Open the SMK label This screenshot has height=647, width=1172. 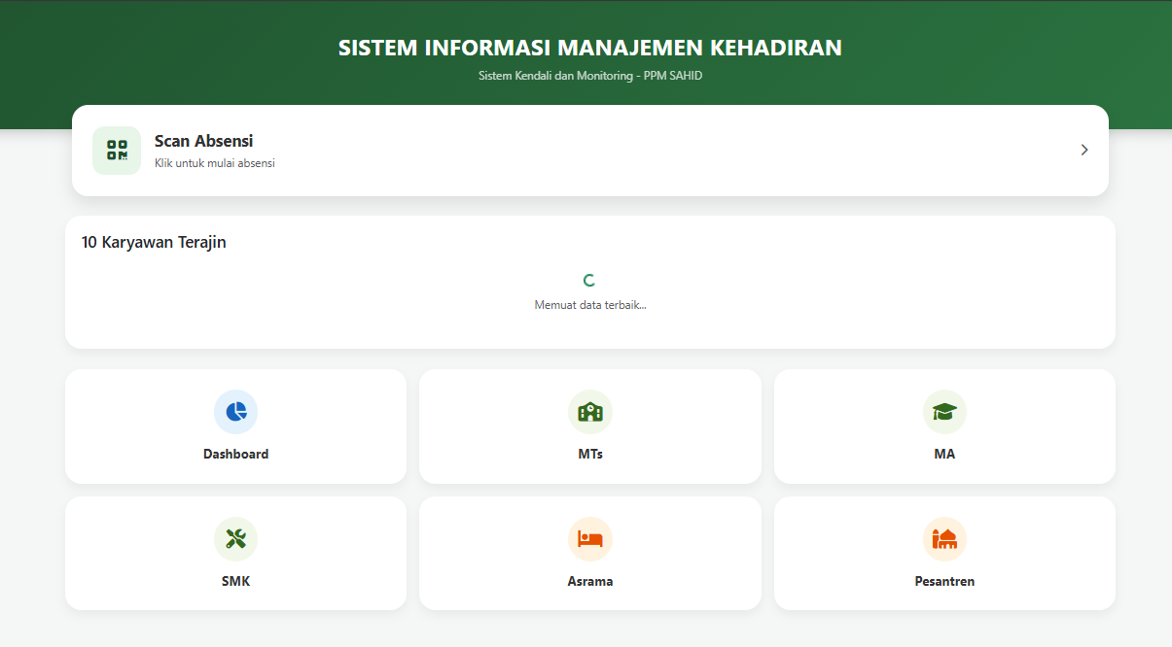click(236, 581)
